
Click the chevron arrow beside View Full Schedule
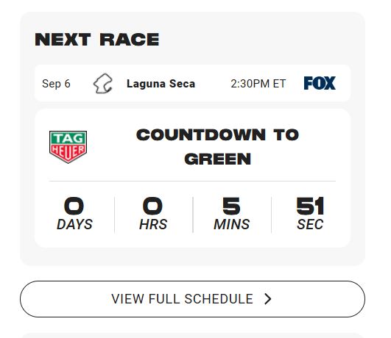268,299
